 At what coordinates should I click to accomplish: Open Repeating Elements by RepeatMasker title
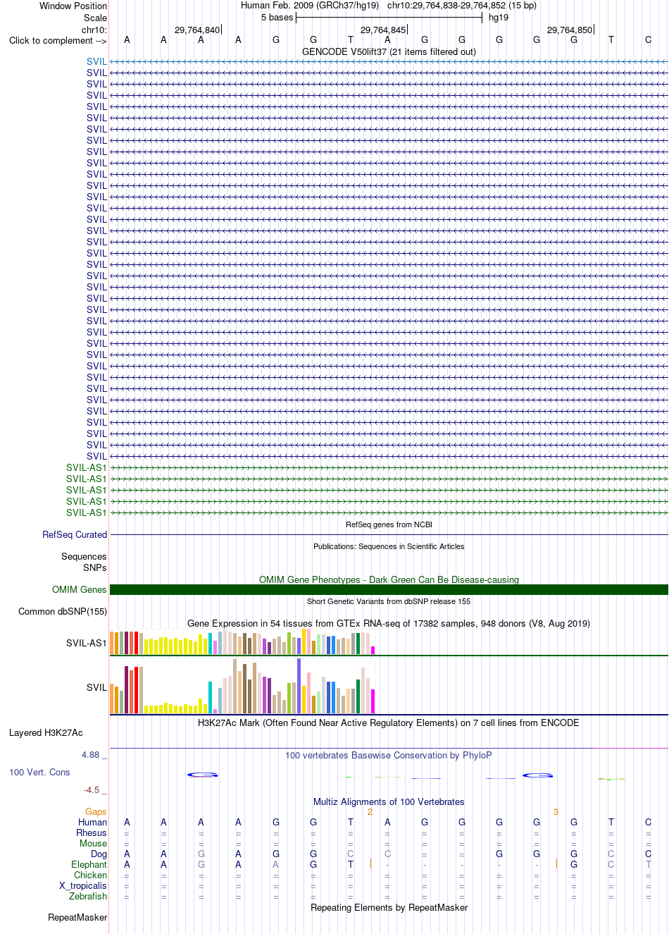point(389,907)
